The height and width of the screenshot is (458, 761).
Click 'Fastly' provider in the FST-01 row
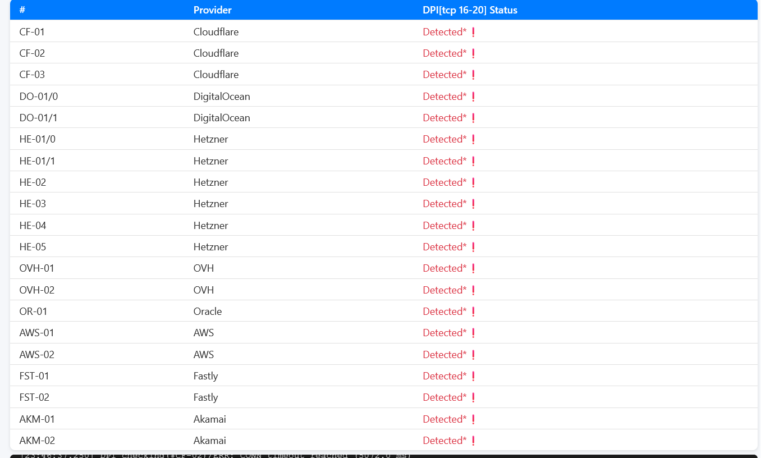[206, 376]
